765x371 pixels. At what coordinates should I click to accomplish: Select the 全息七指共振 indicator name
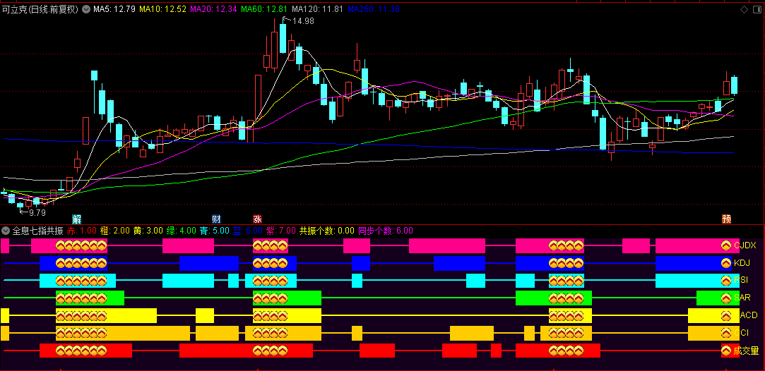pos(37,231)
